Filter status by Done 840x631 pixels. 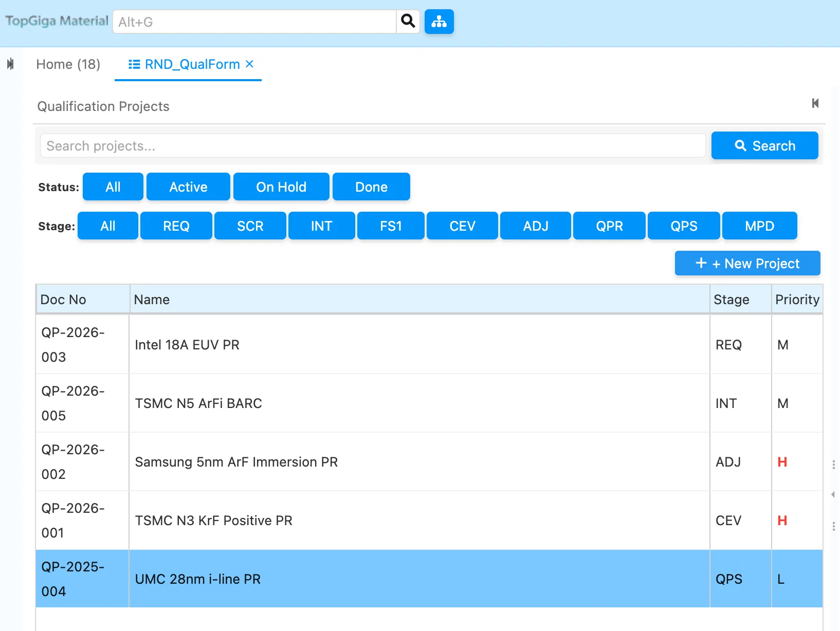(x=371, y=187)
